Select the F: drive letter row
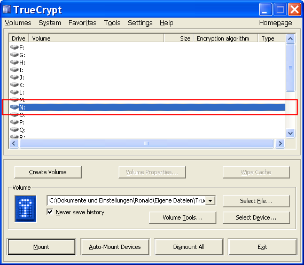Viewport: 304px width, 265px height. point(147,48)
